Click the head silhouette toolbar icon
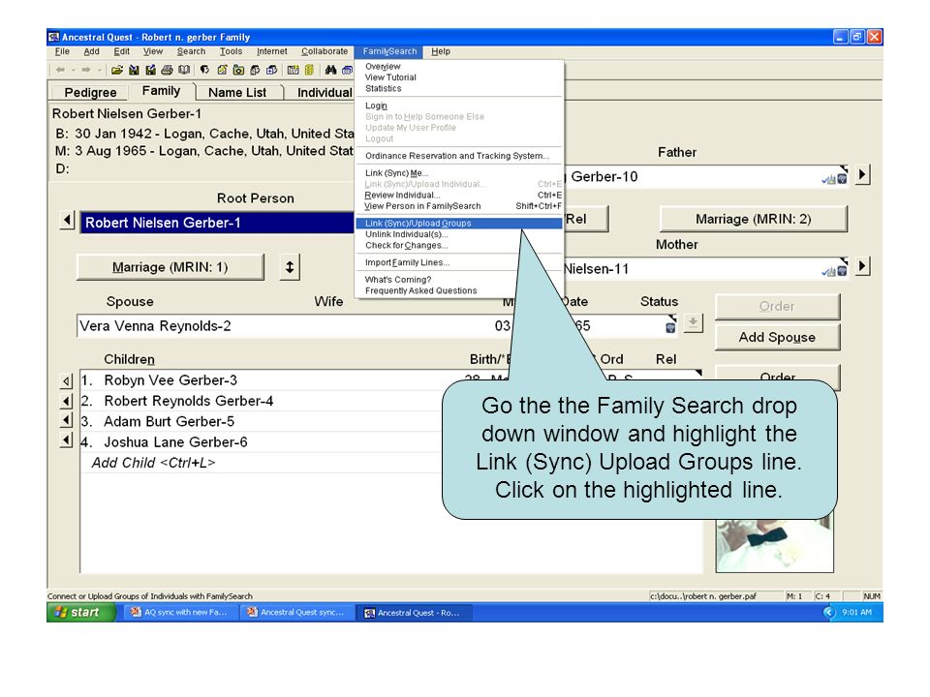 coord(204,70)
